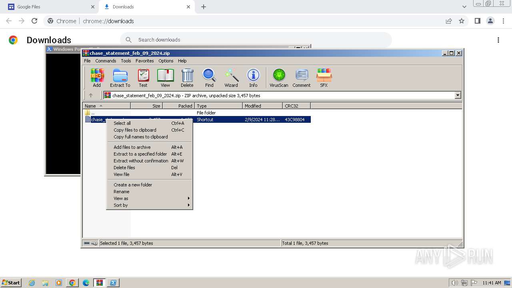The width and height of the screenshot is (512, 288).
Task: Click the Find magnifier icon
Action: coord(209,78)
